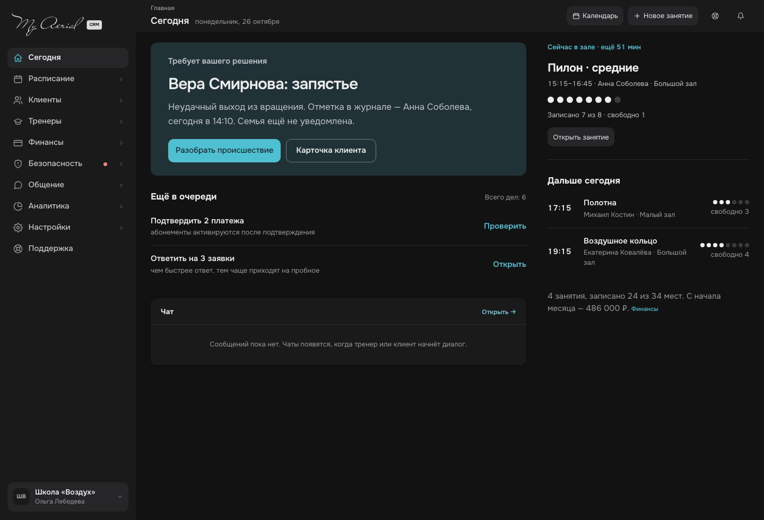Click the pie chart icon beside Аналитика

pos(18,206)
